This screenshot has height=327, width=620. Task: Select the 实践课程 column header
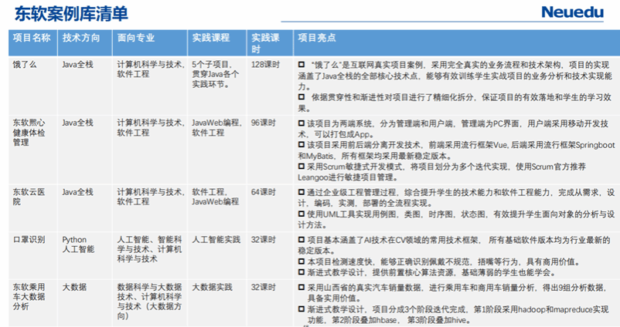(x=211, y=38)
